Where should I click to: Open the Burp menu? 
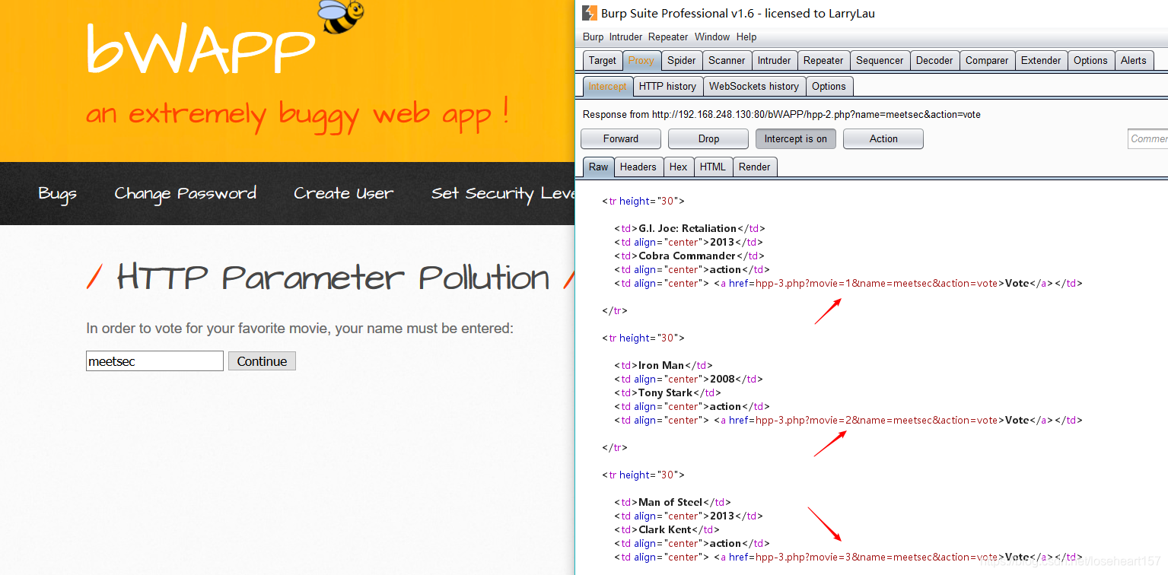click(593, 37)
